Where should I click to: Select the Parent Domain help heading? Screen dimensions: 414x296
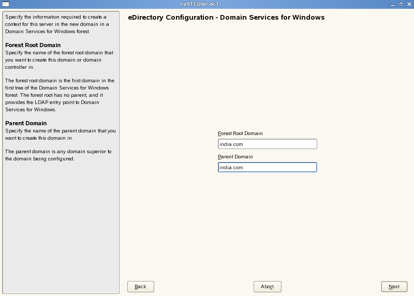tap(26, 123)
